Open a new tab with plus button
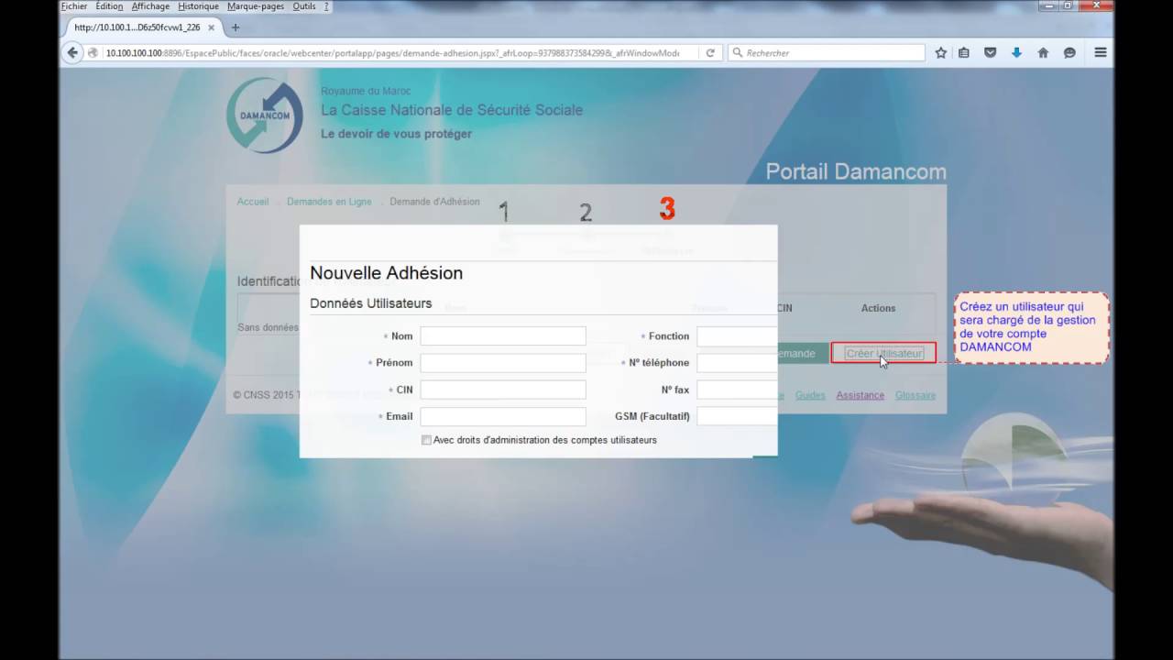The width and height of the screenshot is (1173, 660). click(236, 27)
